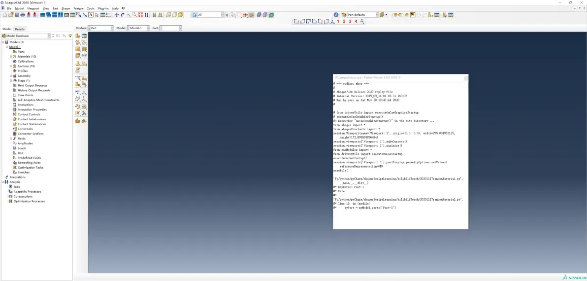Save the model database via floppy icon

click(17, 15)
